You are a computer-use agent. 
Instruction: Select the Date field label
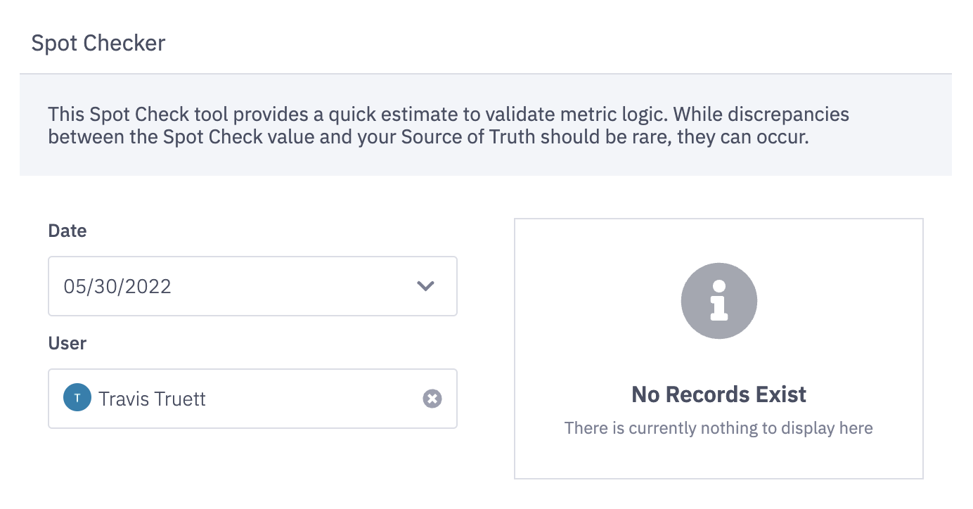click(67, 231)
